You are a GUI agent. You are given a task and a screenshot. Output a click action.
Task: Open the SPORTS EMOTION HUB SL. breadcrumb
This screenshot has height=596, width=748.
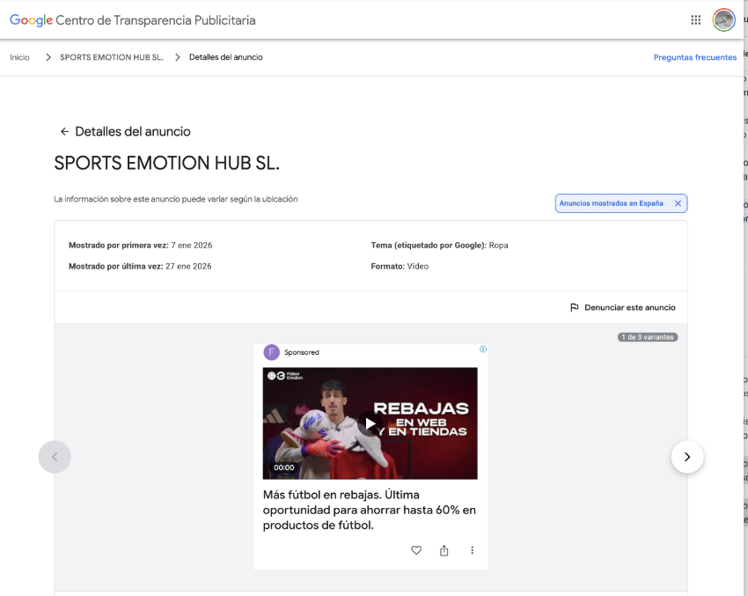111,57
